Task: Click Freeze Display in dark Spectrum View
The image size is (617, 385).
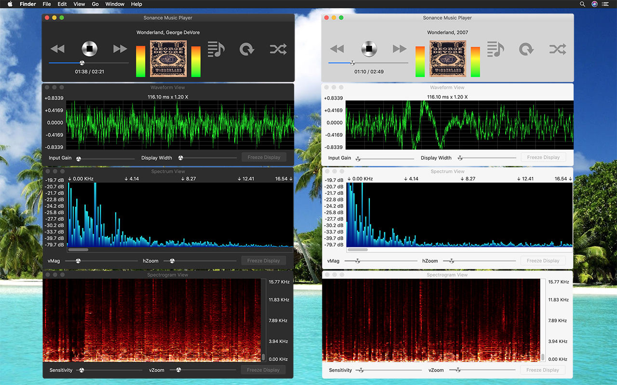Action: (264, 261)
